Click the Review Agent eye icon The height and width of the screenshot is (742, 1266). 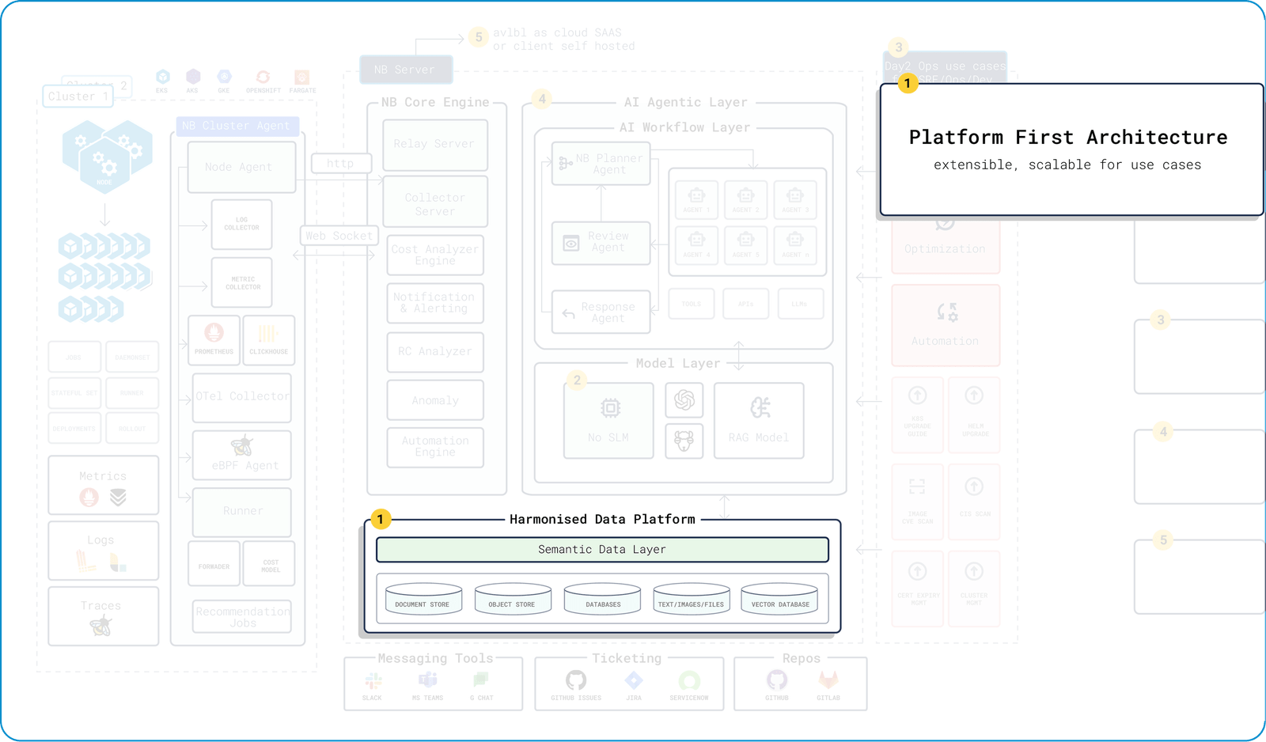(570, 244)
